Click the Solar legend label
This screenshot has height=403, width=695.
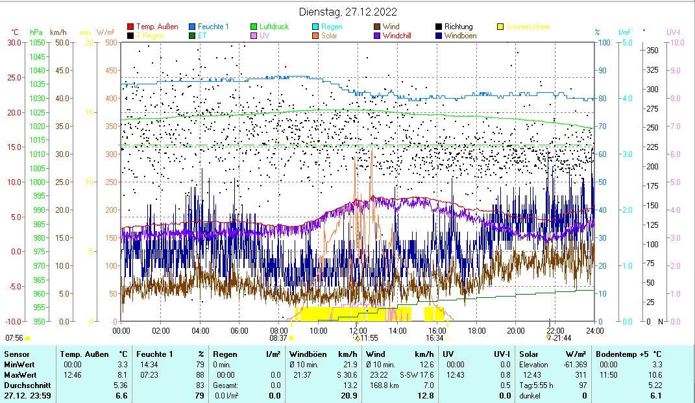click(329, 36)
